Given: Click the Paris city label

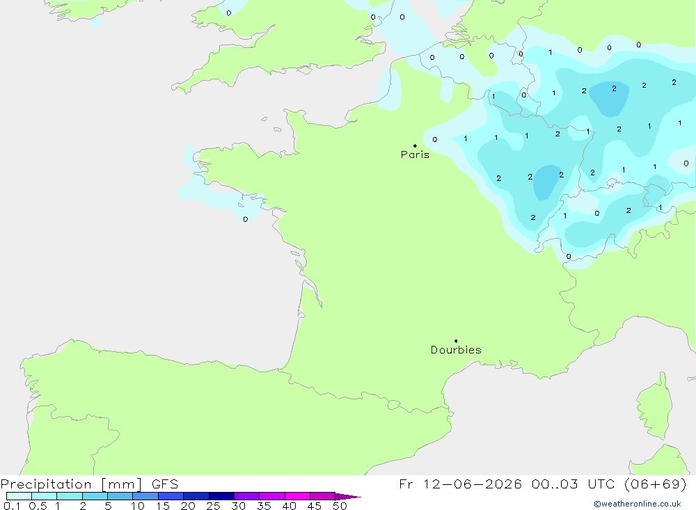Looking at the screenshot, I should 415,154.
